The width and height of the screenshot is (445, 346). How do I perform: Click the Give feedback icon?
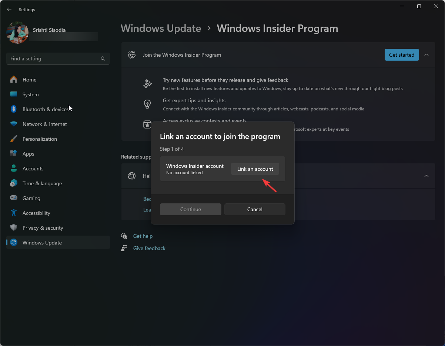point(124,248)
